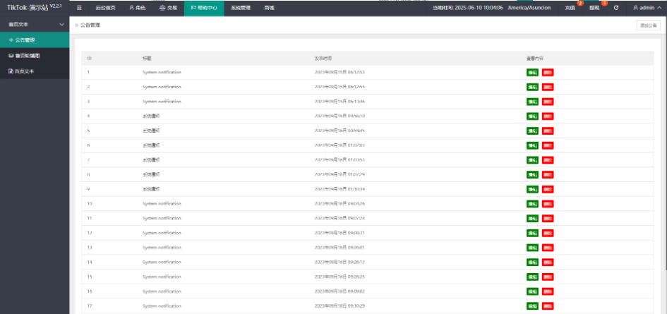Open the 交易 menu in the top navigation
Image resolution: width=667 pixels, height=314 pixels.
[x=167, y=8]
